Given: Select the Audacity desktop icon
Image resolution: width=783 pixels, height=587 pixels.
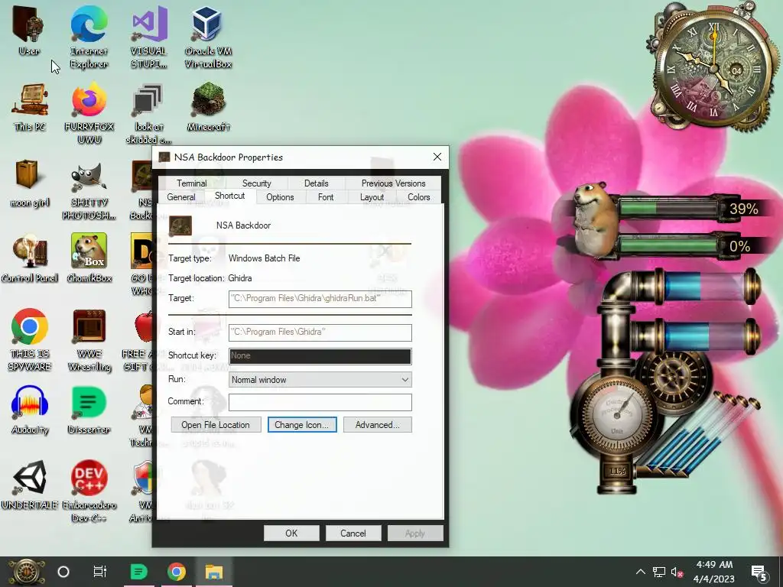Looking at the screenshot, I should pyautogui.click(x=30, y=410).
